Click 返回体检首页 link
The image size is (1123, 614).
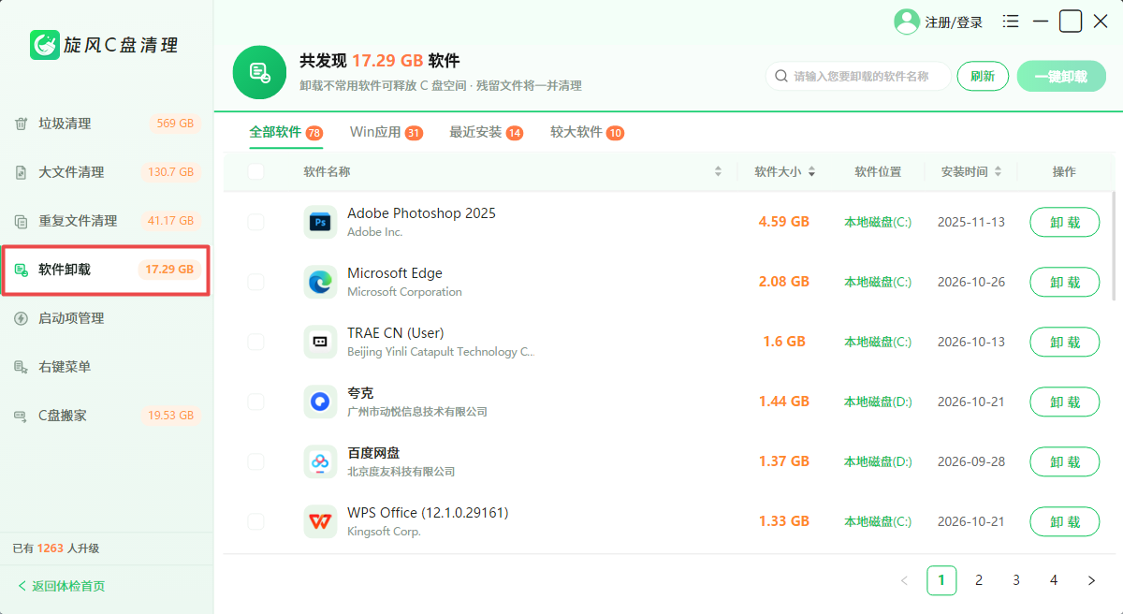(x=68, y=586)
